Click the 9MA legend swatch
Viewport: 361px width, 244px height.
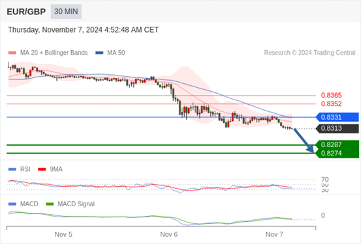pos(42,169)
